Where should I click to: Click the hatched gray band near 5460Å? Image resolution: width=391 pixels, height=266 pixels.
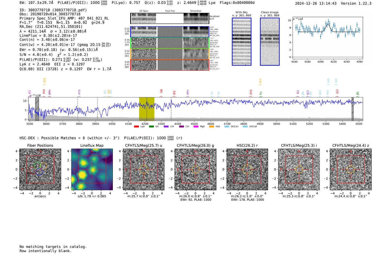pyautogui.click(x=352, y=109)
